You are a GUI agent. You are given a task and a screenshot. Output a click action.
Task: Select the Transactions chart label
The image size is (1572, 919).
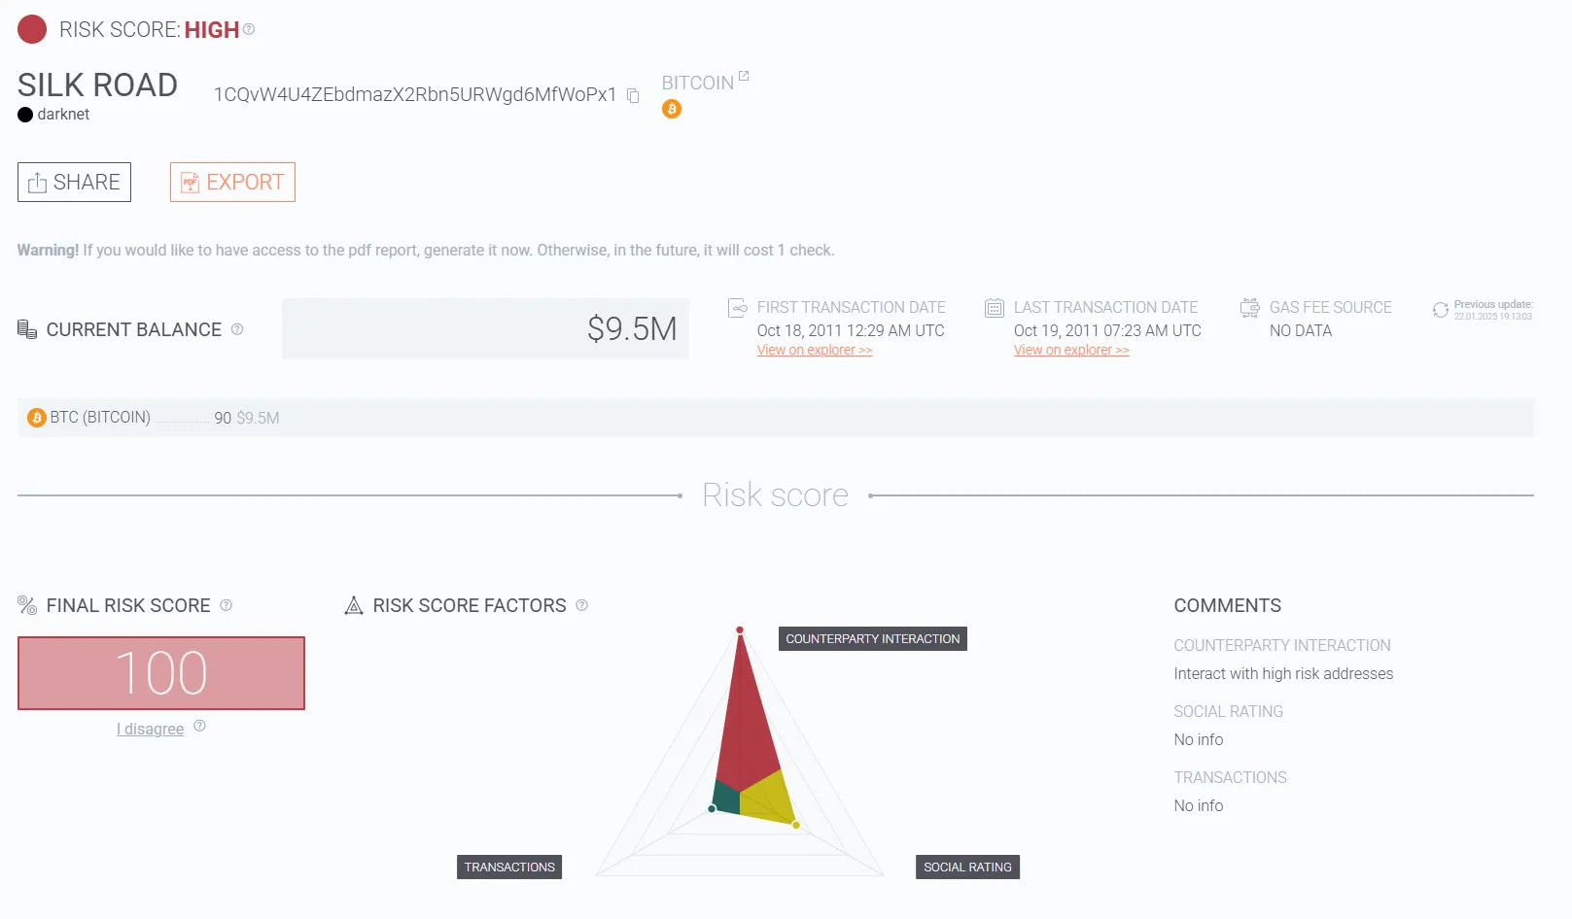coord(509,867)
